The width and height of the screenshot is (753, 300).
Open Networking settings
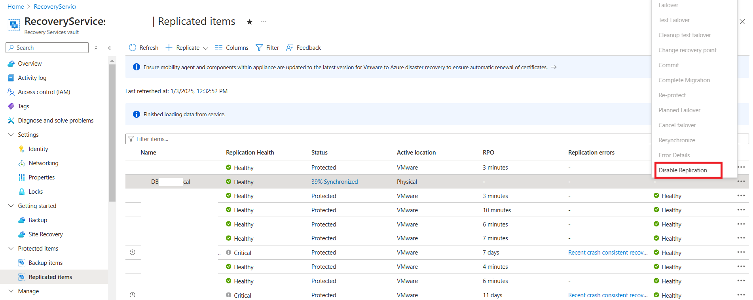click(43, 163)
